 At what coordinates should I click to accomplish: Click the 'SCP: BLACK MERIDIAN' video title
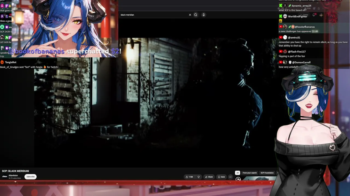(15, 171)
